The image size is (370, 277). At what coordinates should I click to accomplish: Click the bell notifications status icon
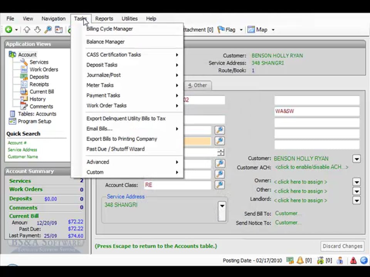point(300,260)
